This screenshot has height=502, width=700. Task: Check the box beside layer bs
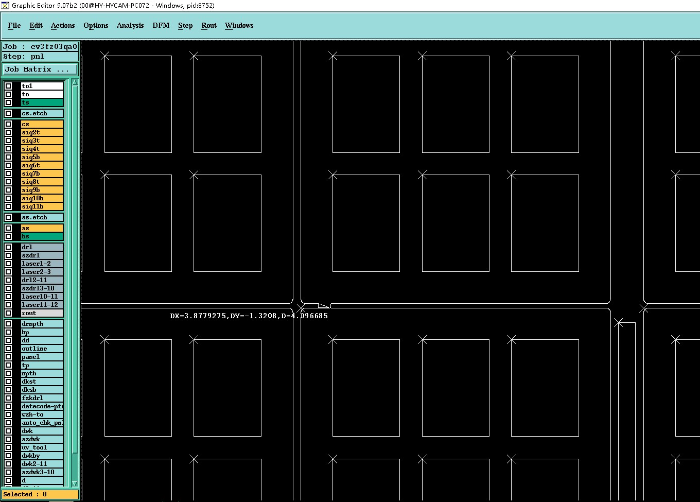point(8,236)
